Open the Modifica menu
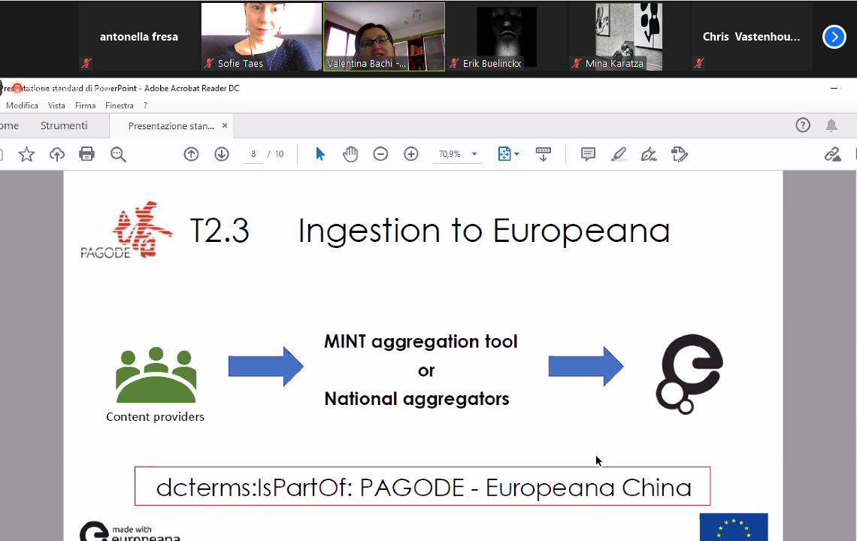This screenshot has height=541, width=857. tap(23, 105)
